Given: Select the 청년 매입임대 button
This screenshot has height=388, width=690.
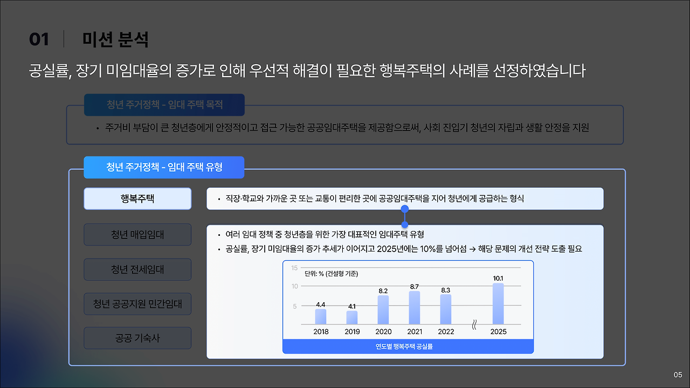Looking at the screenshot, I should click(137, 234).
